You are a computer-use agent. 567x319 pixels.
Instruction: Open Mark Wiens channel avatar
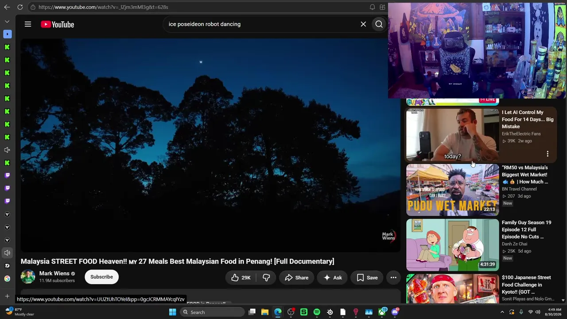[x=28, y=277]
